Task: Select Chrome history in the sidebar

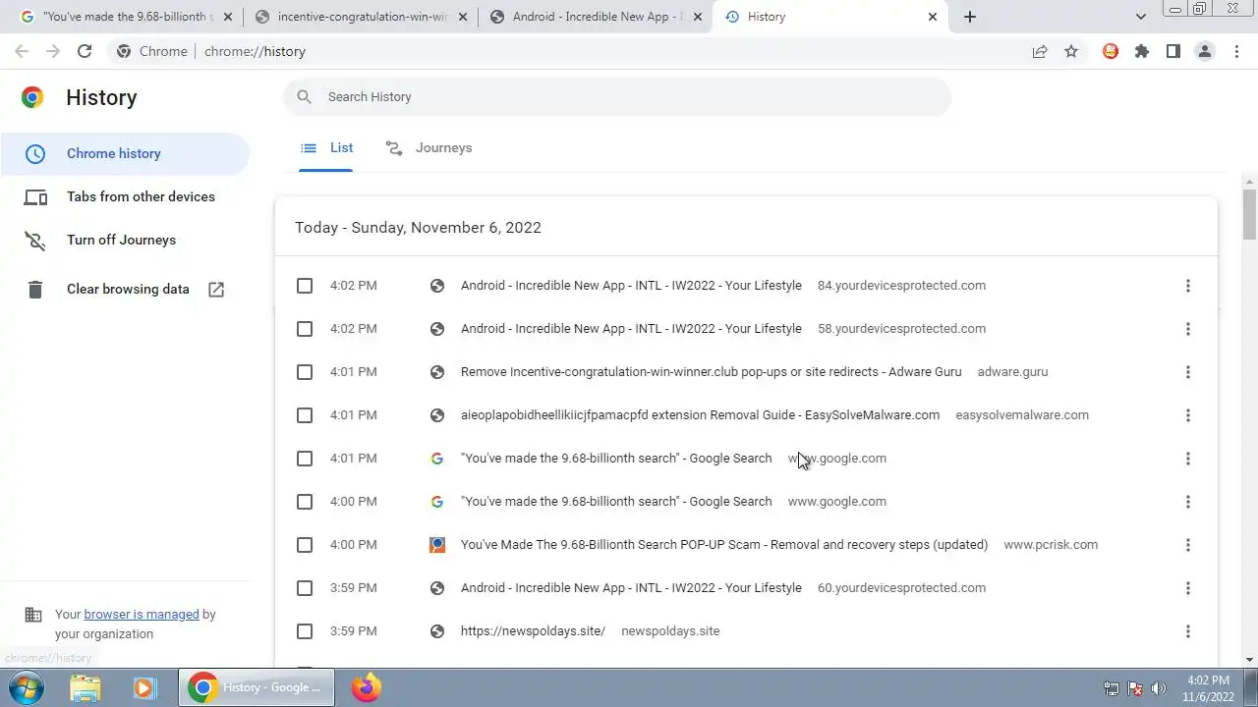Action: click(x=125, y=153)
